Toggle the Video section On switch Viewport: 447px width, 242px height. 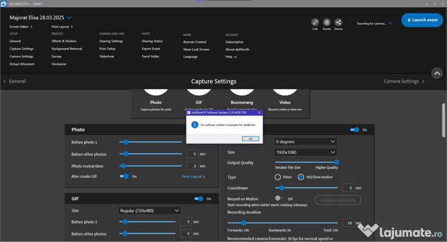click(354, 130)
